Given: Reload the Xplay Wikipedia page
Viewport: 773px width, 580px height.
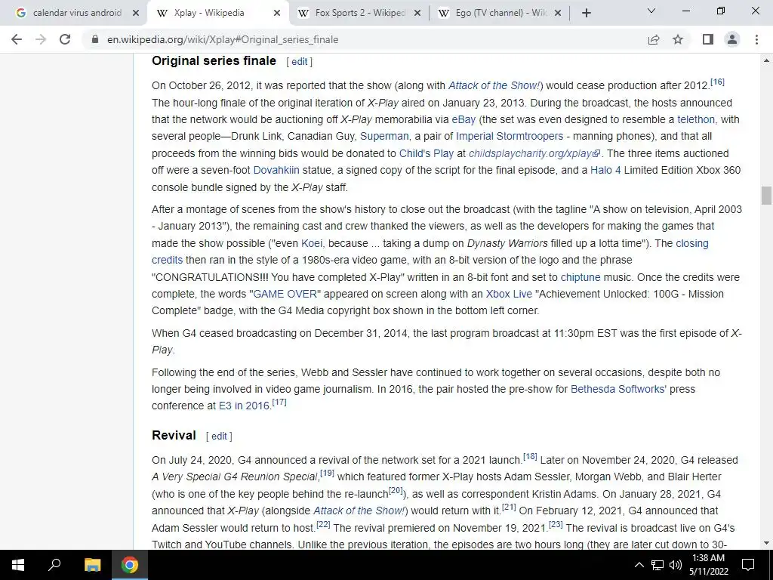Looking at the screenshot, I should tap(65, 39).
